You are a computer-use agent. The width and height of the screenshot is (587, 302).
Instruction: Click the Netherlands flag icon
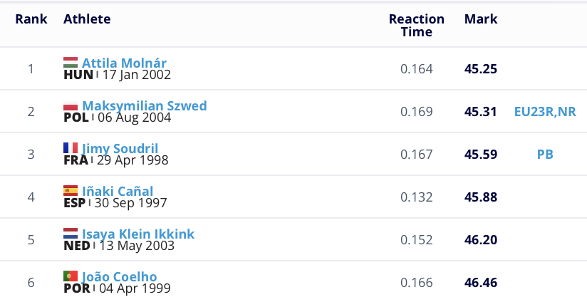71,233
